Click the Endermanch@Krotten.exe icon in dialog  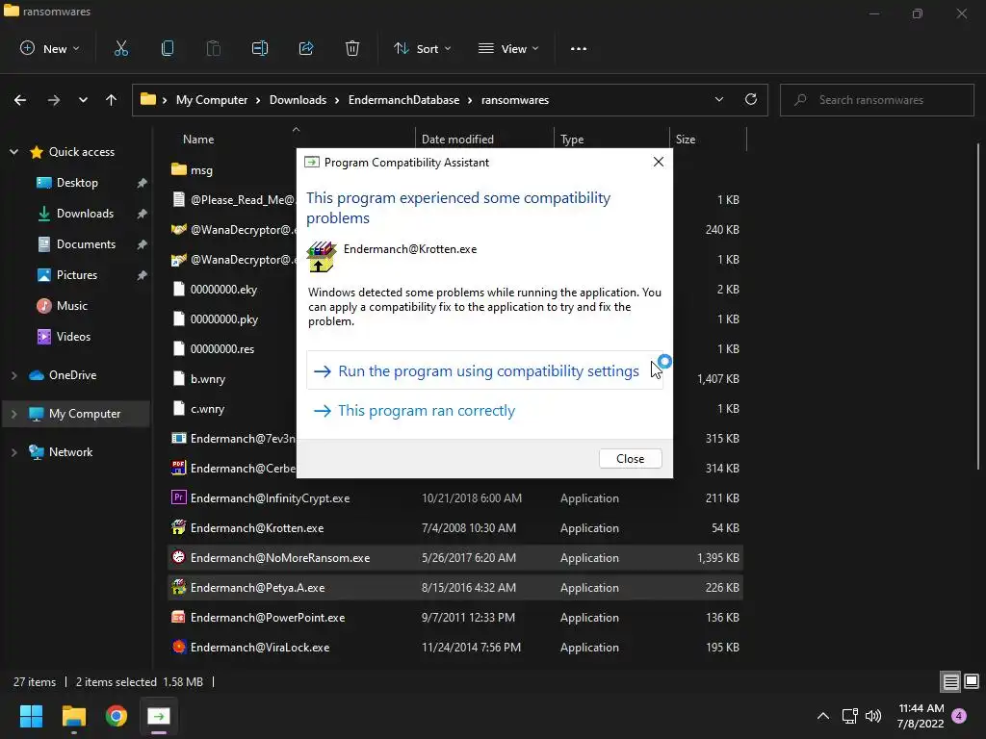(x=322, y=257)
